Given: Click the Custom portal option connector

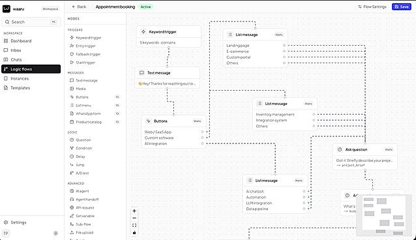Looking at the screenshot, I should click(x=284, y=57).
